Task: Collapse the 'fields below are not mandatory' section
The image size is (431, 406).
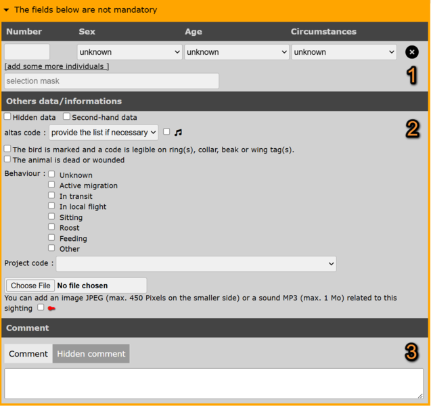Action: pos(7,10)
